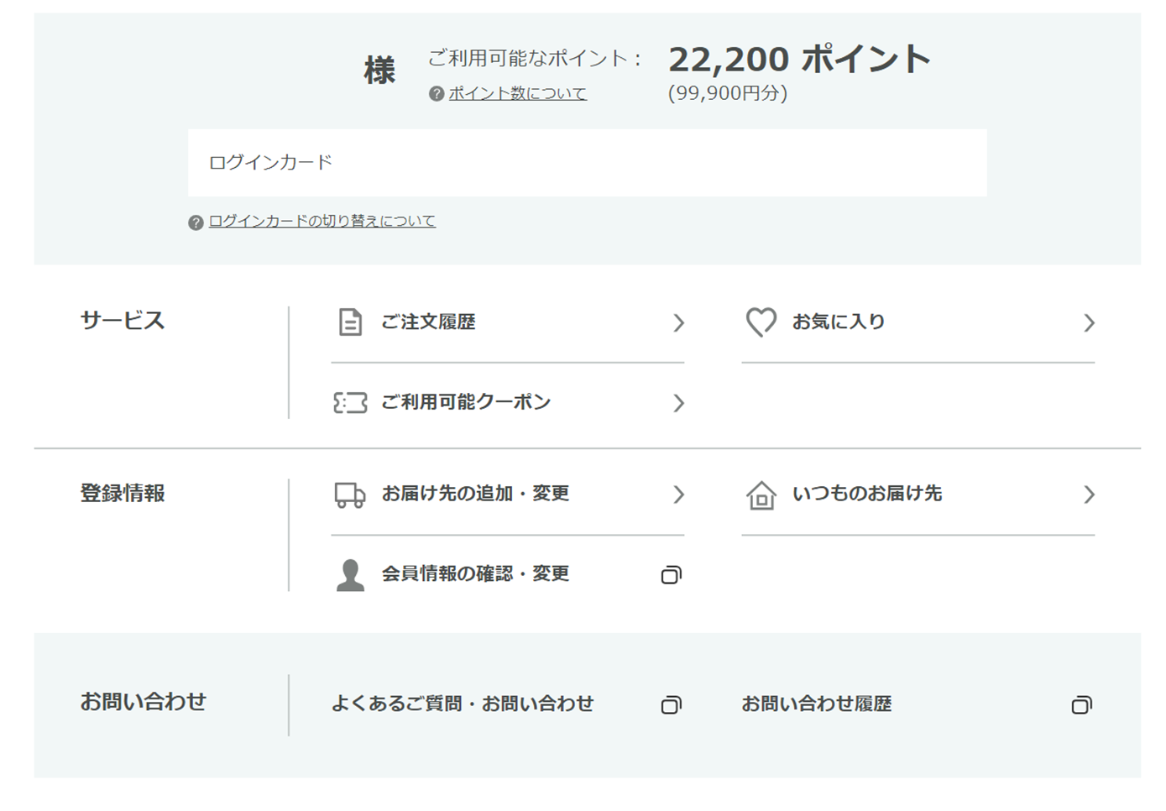
Task: Click the 22,200 ポイント balance text
Action: [x=799, y=60]
